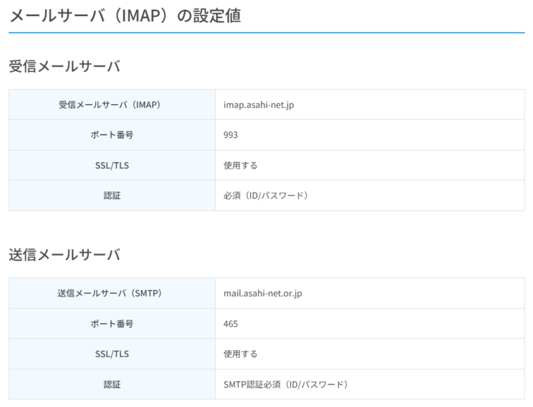This screenshot has height=407, width=533.
Task: Select the 受信メールサーバ（IMAP） label cell
Action: [x=112, y=105]
